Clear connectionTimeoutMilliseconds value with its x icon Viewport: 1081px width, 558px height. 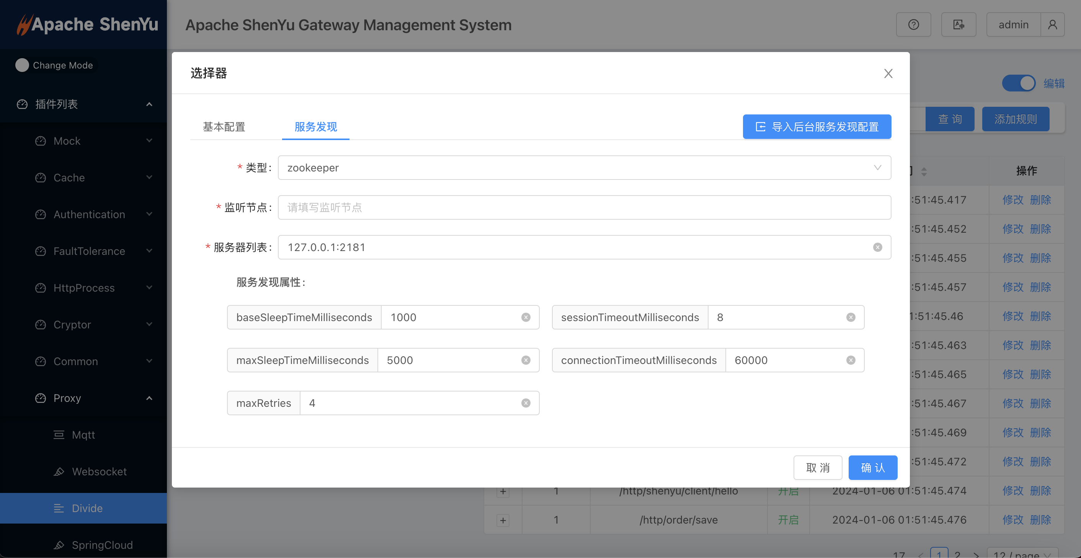851,360
